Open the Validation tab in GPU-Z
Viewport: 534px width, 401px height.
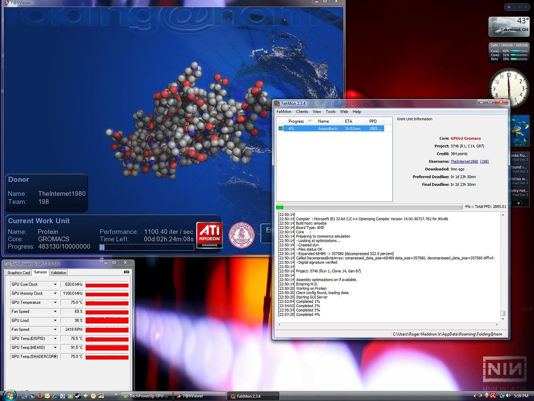58,273
